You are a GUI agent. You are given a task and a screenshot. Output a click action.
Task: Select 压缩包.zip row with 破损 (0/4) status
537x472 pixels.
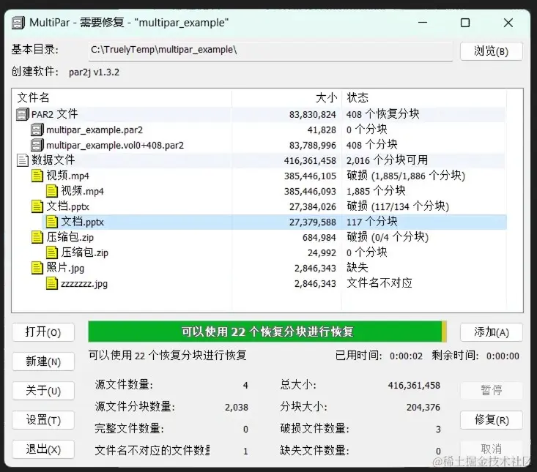click(261, 237)
